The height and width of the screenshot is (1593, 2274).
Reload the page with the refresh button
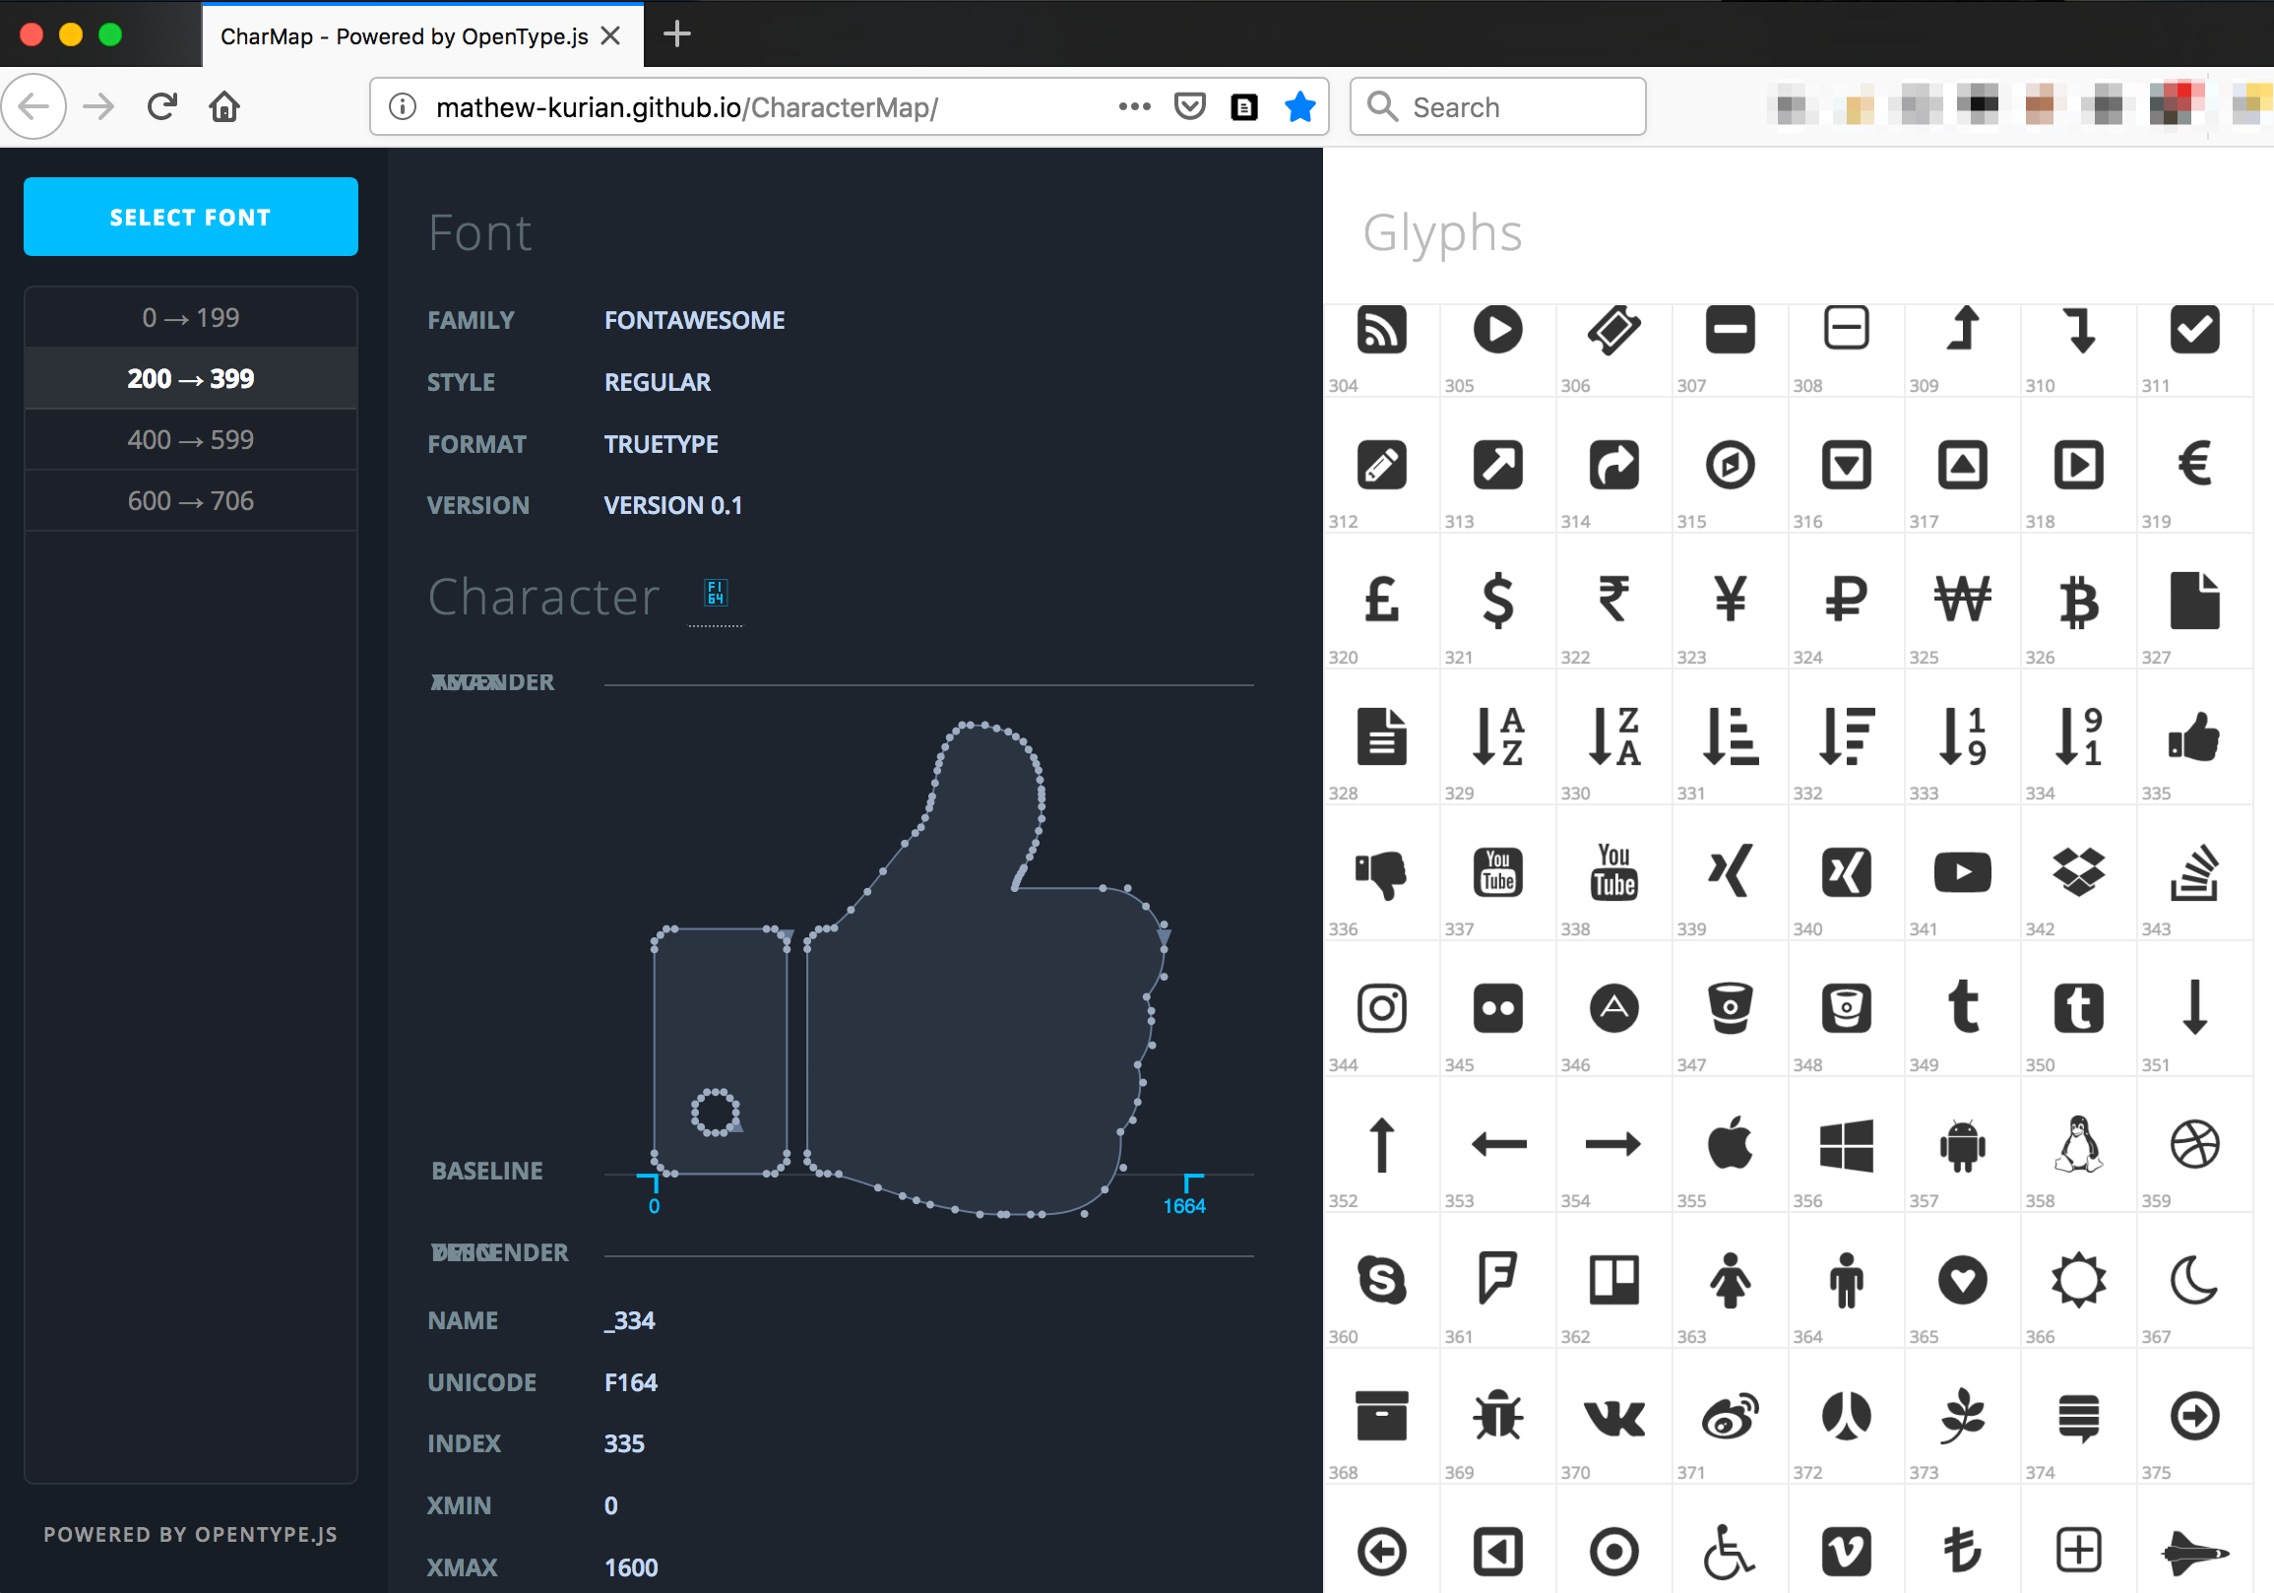[x=162, y=107]
